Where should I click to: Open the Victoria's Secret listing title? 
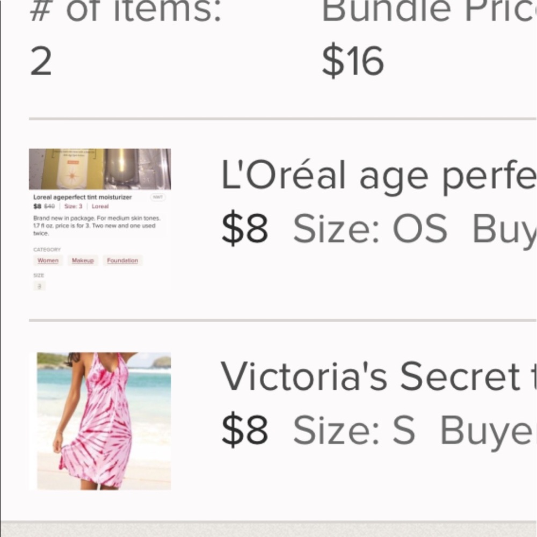376,376
